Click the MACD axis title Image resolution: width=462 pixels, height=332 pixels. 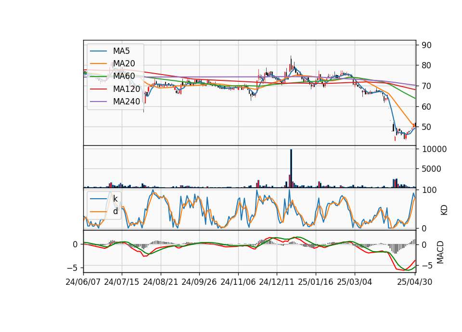(x=440, y=252)
